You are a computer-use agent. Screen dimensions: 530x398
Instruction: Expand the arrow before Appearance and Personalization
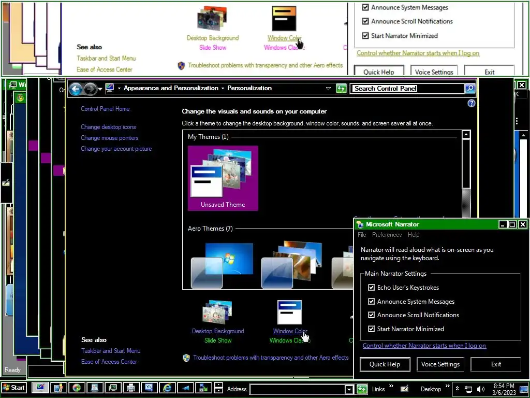click(x=119, y=88)
